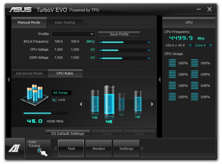Click the 4500 MHz text
This screenshot has width=222, height=164.
point(55,121)
